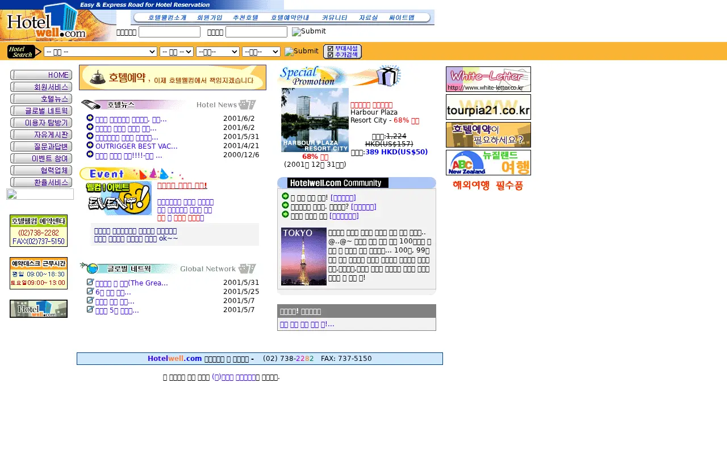
Task: Open the fourth search dropdown
Action: pyautogui.click(x=261, y=52)
